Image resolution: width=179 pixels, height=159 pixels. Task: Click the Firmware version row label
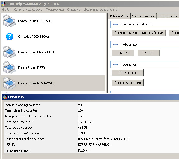(17, 150)
